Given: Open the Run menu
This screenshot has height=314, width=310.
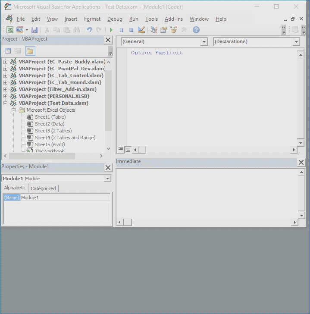Looking at the screenshot, I should (134, 19).
